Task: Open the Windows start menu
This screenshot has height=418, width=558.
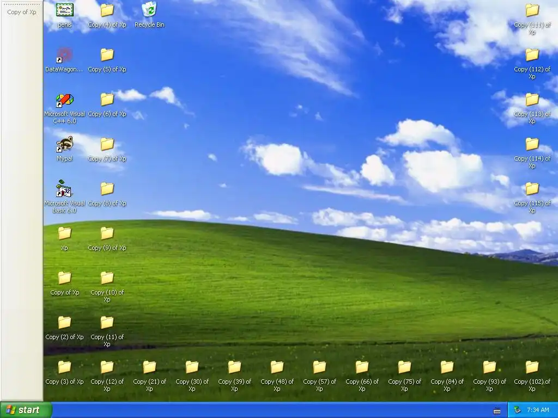Action: (x=26, y=410)
